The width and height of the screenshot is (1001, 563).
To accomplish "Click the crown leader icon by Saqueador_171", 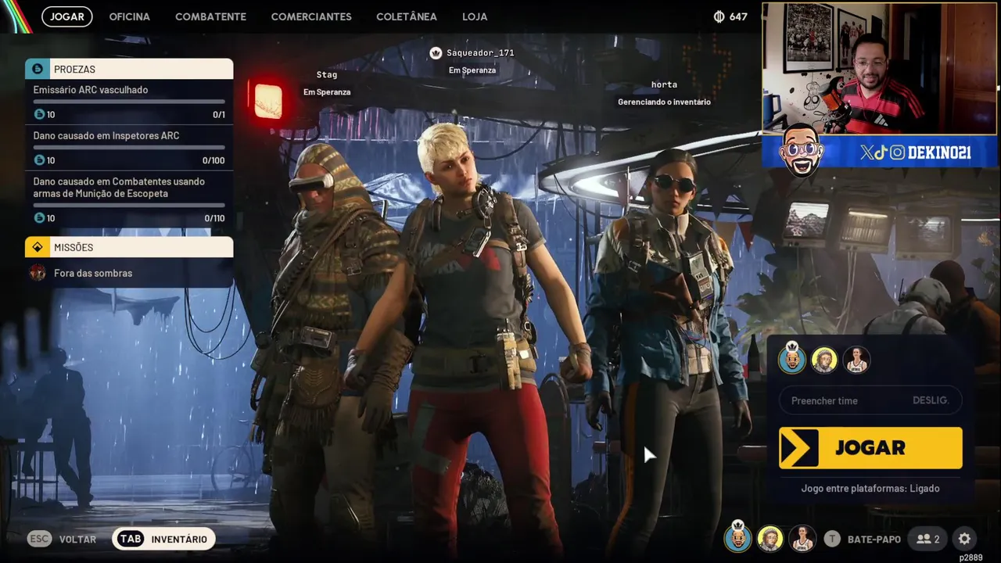I will 436,52.
